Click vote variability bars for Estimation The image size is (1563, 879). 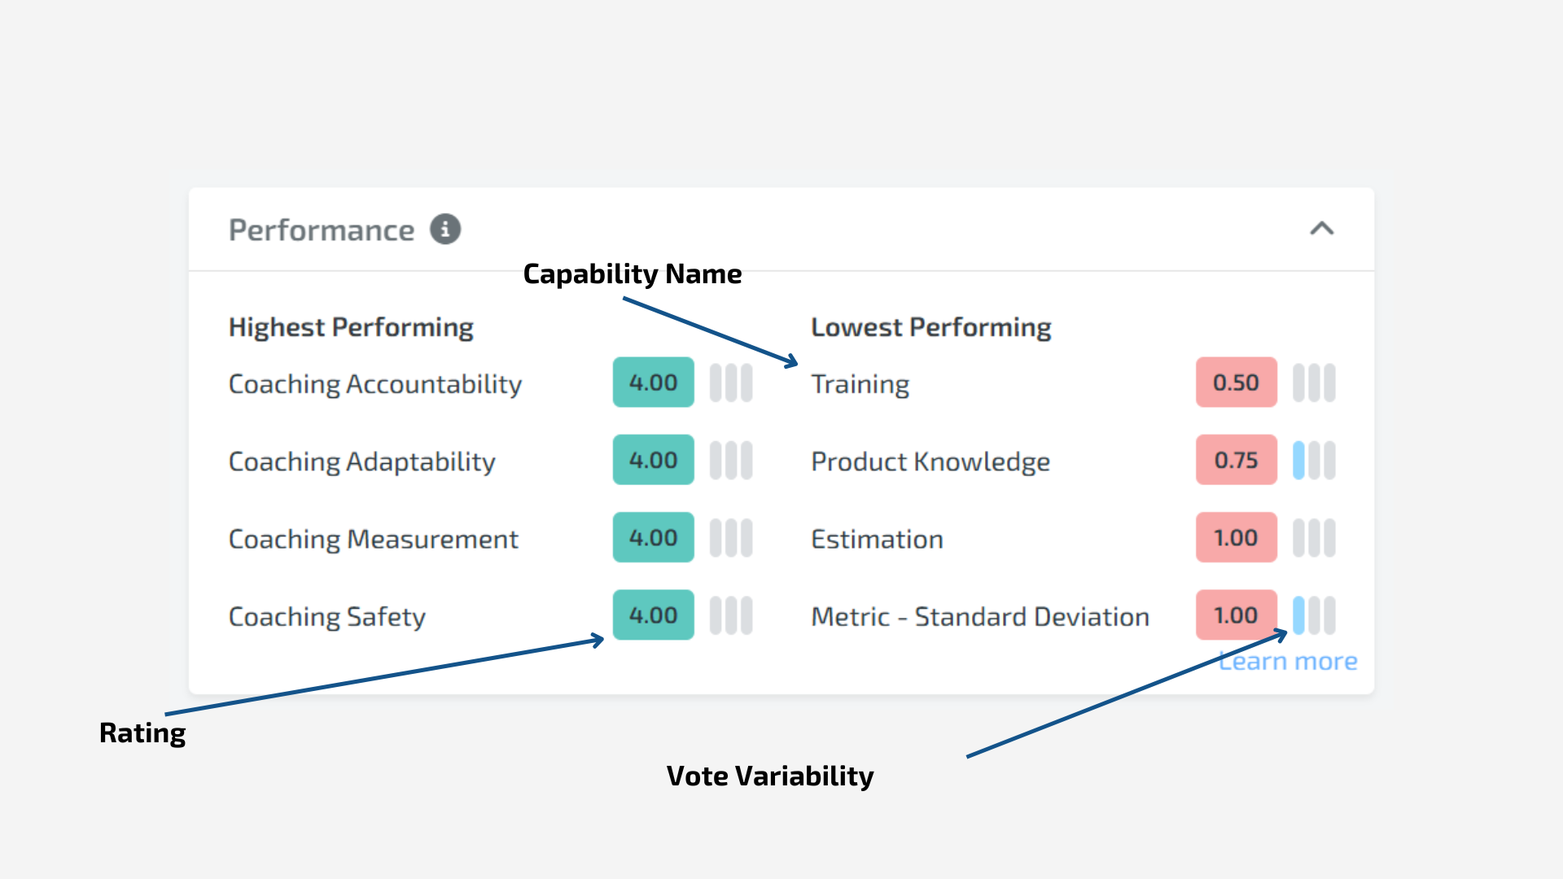click(1314, 538)
